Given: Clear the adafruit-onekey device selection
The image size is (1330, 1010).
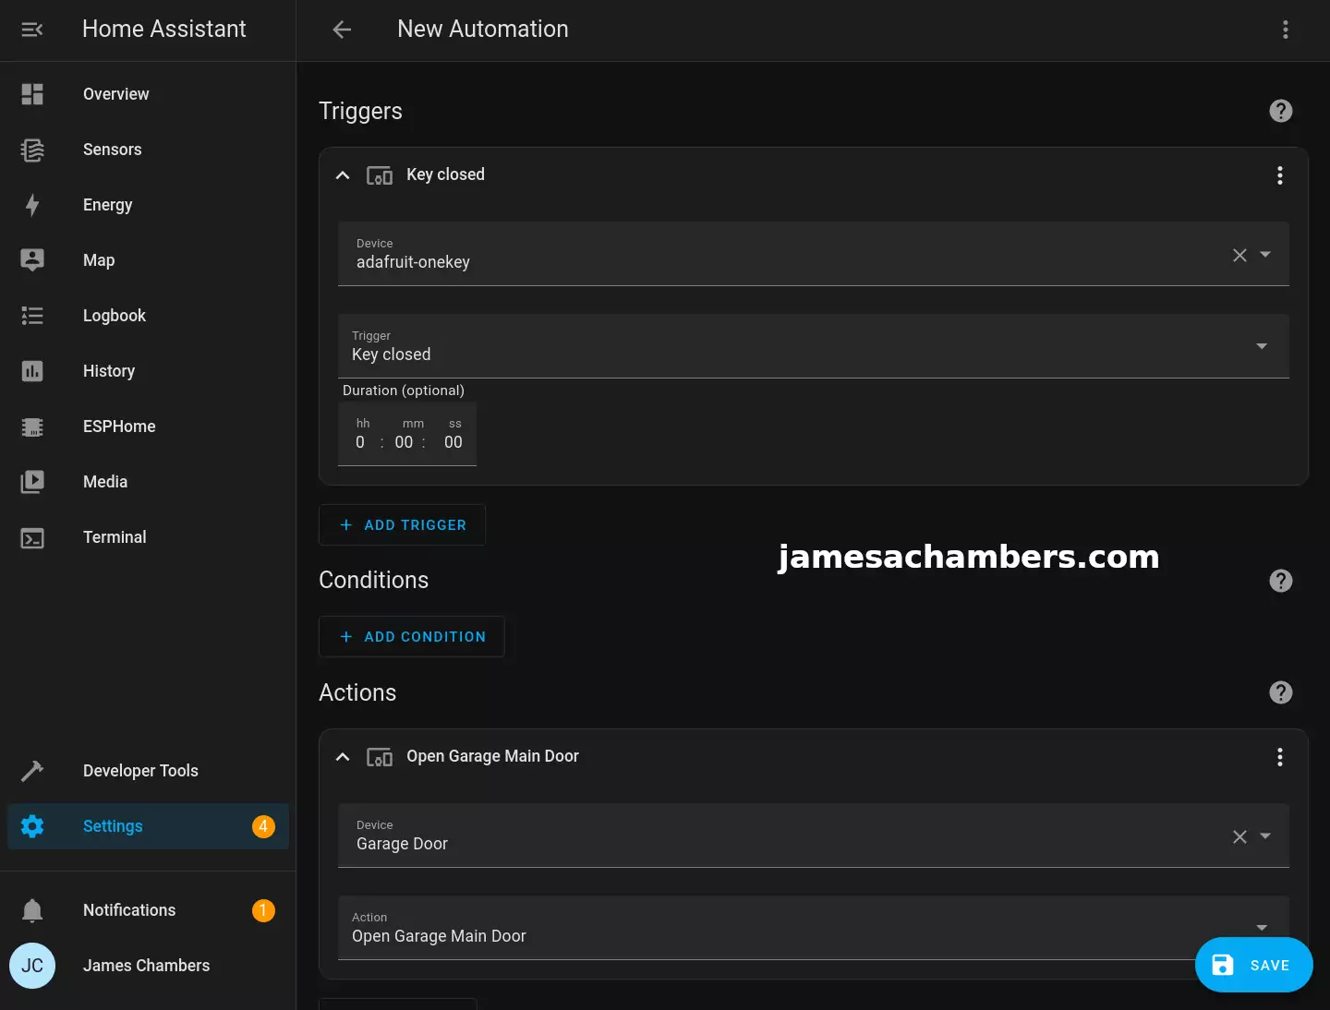Looking at the screenshot, I should point(1239,255).
